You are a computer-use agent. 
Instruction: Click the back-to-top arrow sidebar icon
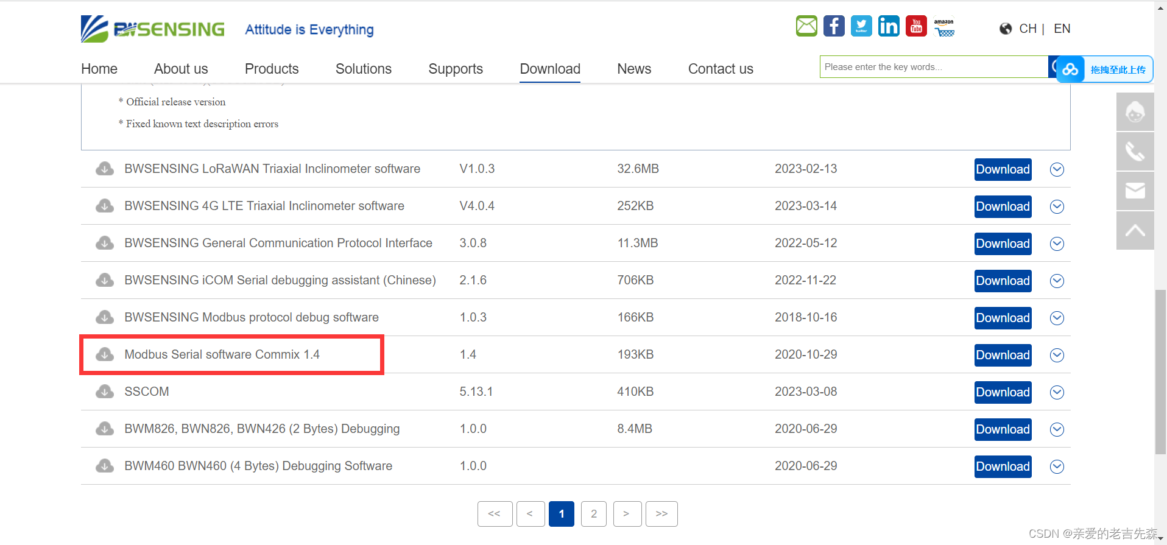[x=1135, y=231]
